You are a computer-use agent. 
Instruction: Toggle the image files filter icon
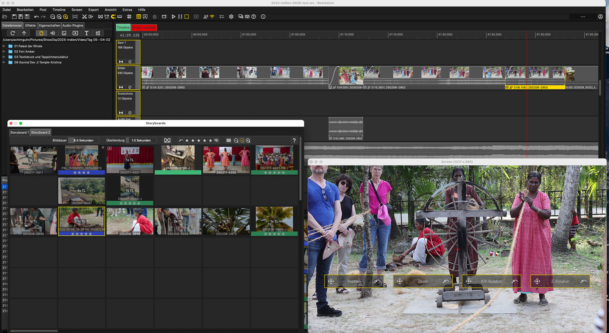(x=64, y=33)
